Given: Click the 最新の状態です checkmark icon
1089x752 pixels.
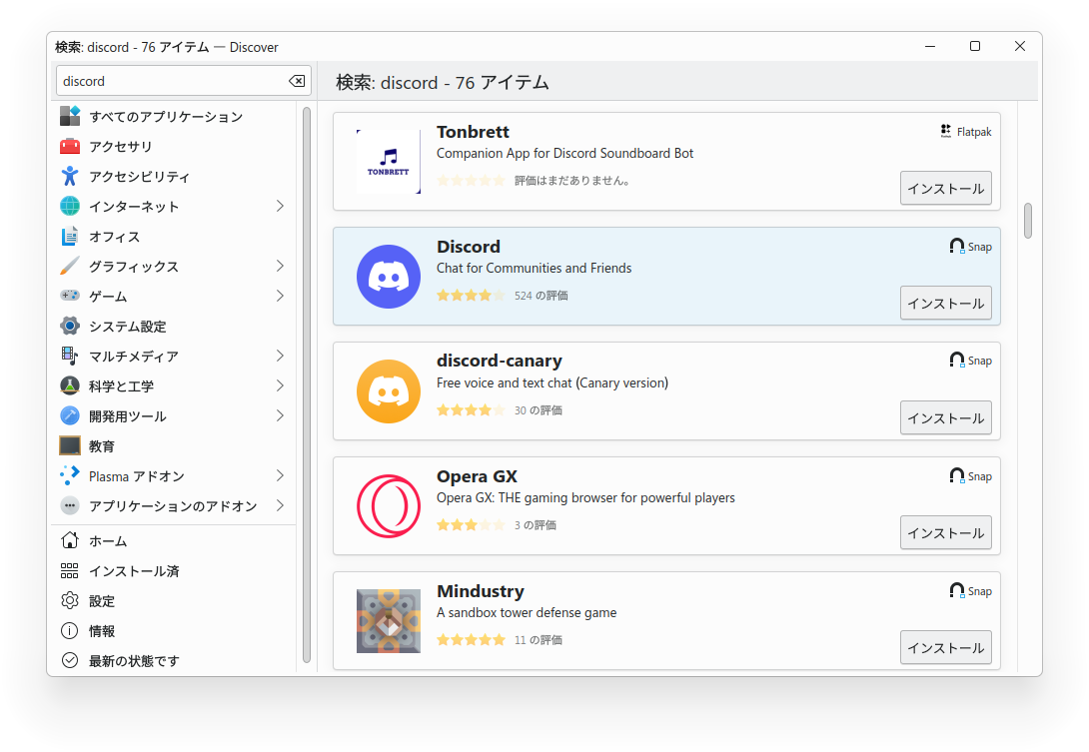Looking at the screenshot, I should point(70,660).
